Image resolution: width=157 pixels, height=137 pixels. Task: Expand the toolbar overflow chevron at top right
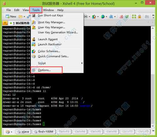[x=153, y=16]
